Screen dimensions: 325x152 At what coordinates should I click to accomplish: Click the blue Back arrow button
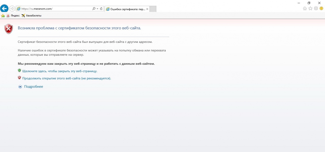pyautogui.click(x=4, y=8)
